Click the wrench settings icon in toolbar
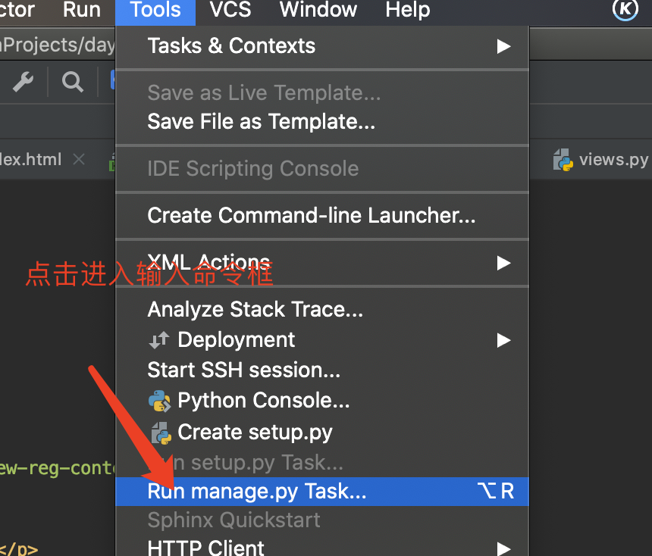The image size is (652, 556). coord(24,82)
